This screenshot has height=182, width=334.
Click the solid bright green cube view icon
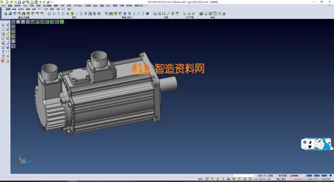62,22
